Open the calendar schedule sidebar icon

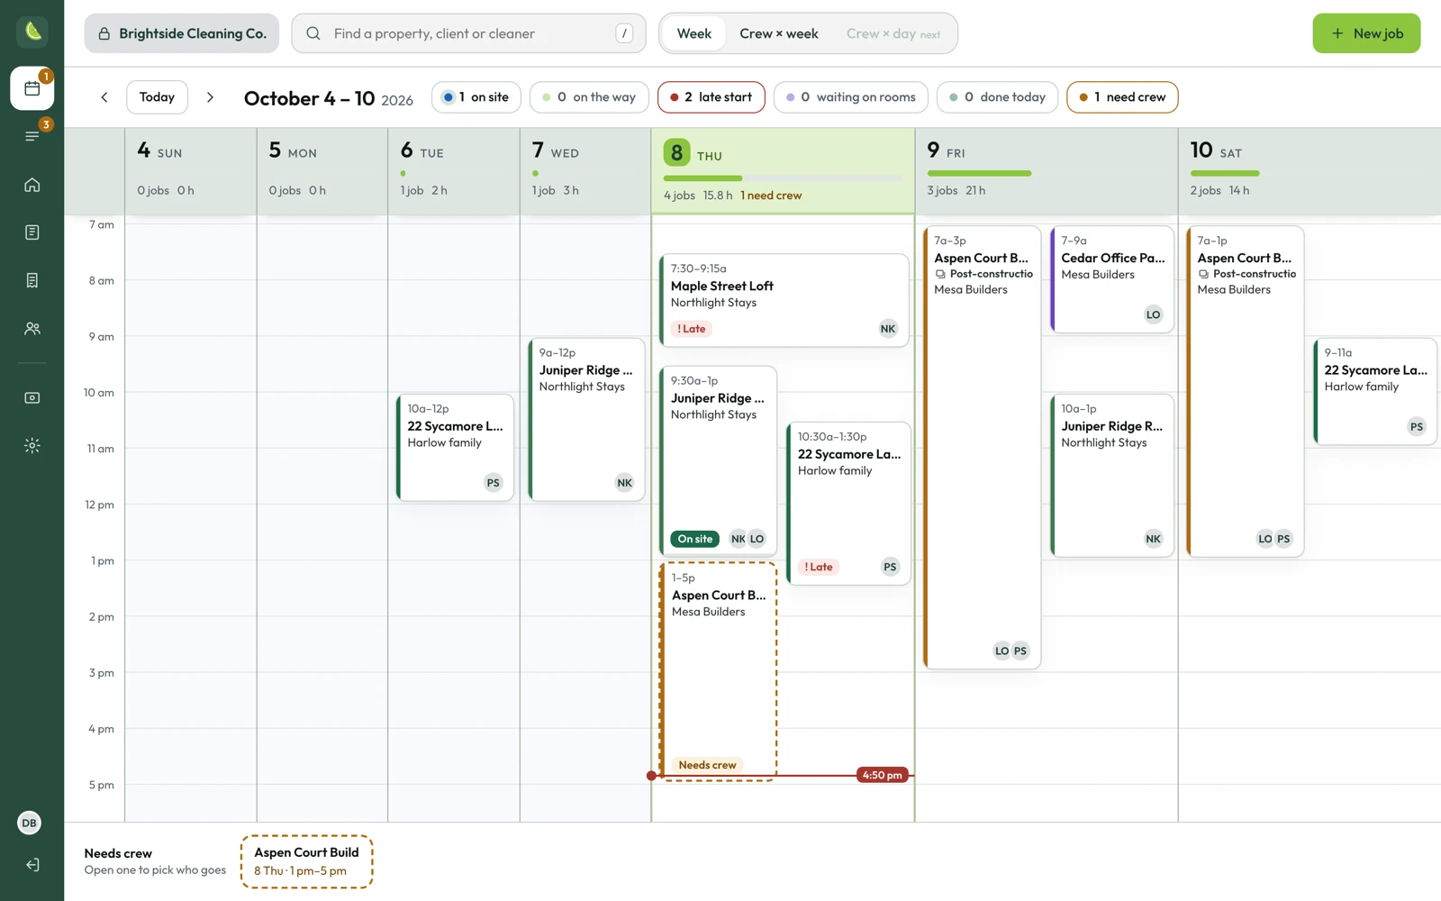pyautogui.click(x=32, y=88)
